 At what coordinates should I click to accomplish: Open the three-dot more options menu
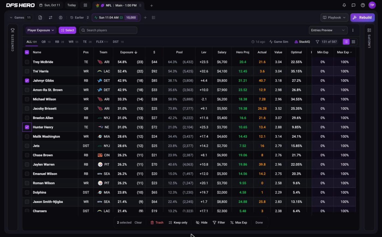pyautogui.click(x=353, y=30)
